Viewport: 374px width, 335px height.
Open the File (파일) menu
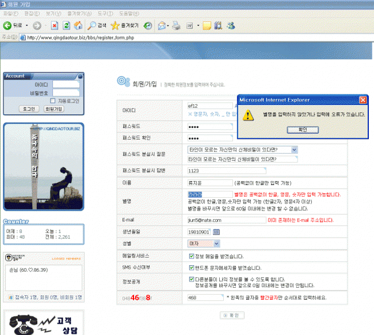pyautogui.click(x=11, y=13)
